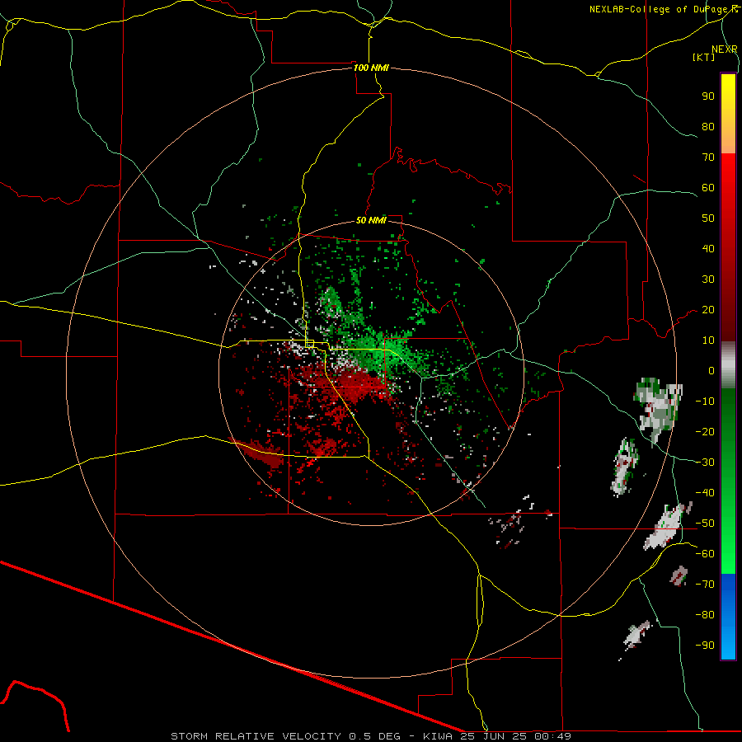742x742 pixels.
Task: Select the -80 value on velocity scale
Action: (705, 615)
